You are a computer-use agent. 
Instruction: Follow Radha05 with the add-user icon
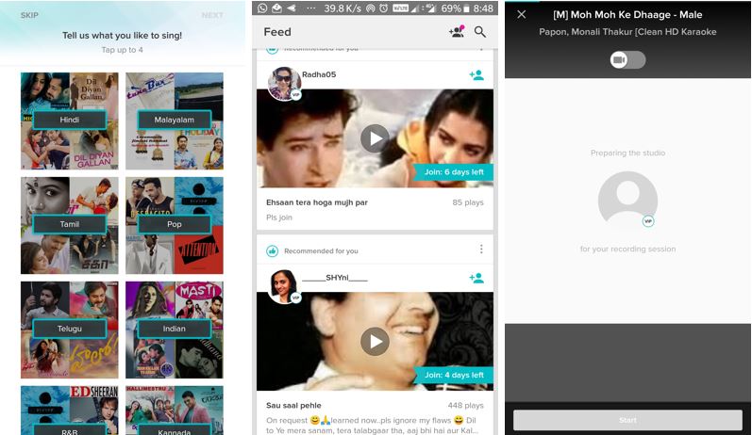click(x=476, y=74)
